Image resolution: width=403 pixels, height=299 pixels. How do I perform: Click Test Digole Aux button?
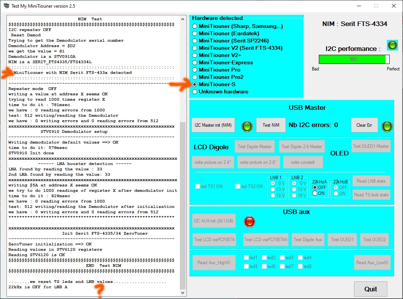[x=308, y=240]
